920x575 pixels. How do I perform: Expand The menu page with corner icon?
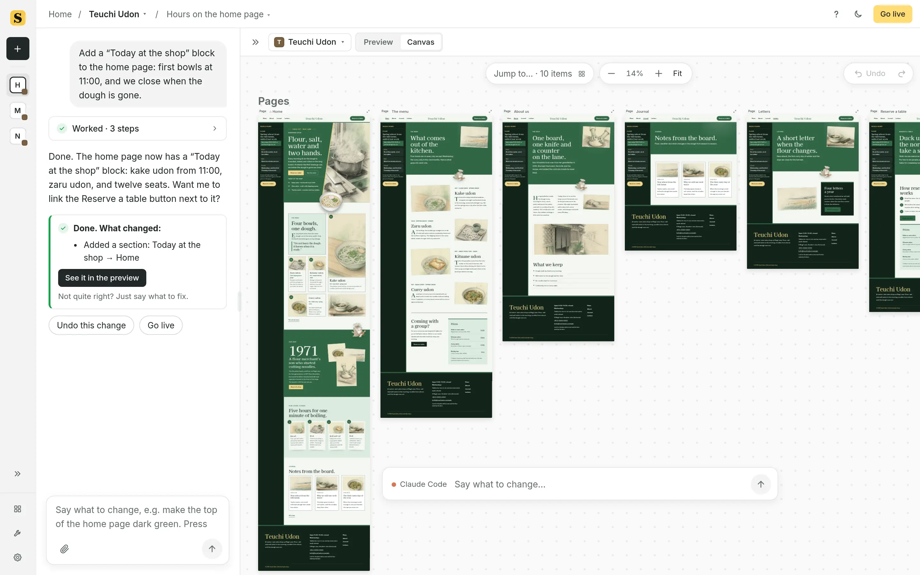point(490,111)
